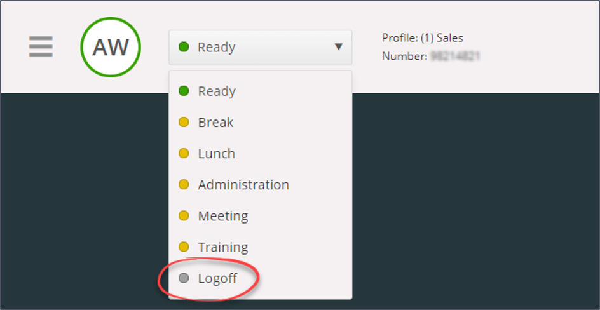Click the yellow dot beside Lunch
600x310 pixels.
(184, 154)
